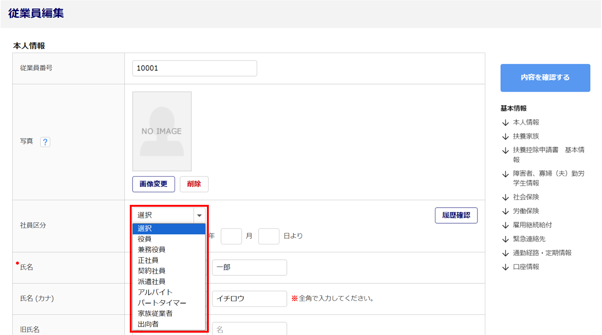Select 兼務役員 from the dropdown list
Screen dimensions: 602x335
pyautogui.click(x=151, y=249)
